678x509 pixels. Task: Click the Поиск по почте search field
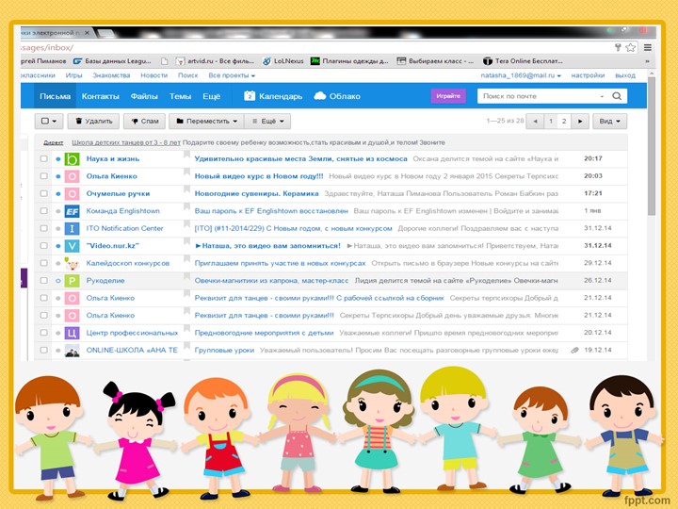pos(537,96)
